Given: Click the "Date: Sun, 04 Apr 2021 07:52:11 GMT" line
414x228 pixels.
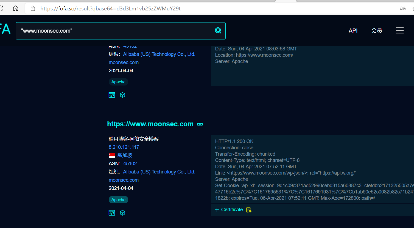Looking at the screenshot, I should (x=256, y=167).
